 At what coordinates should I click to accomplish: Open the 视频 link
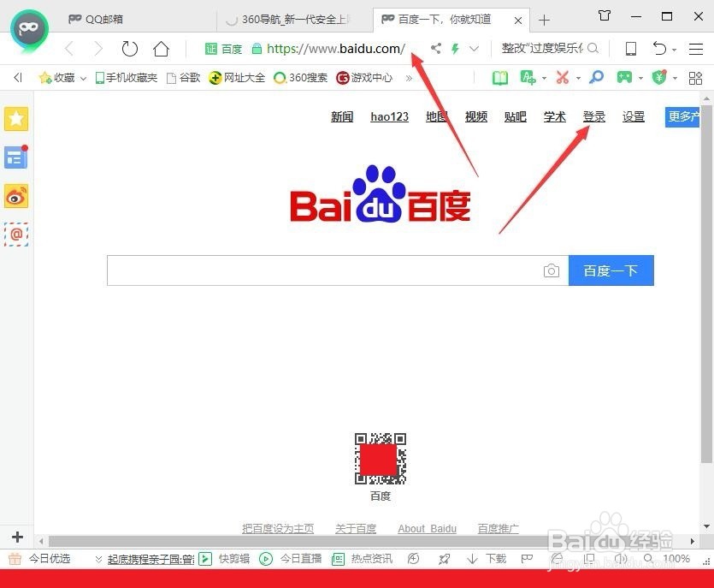pos(475,116)
